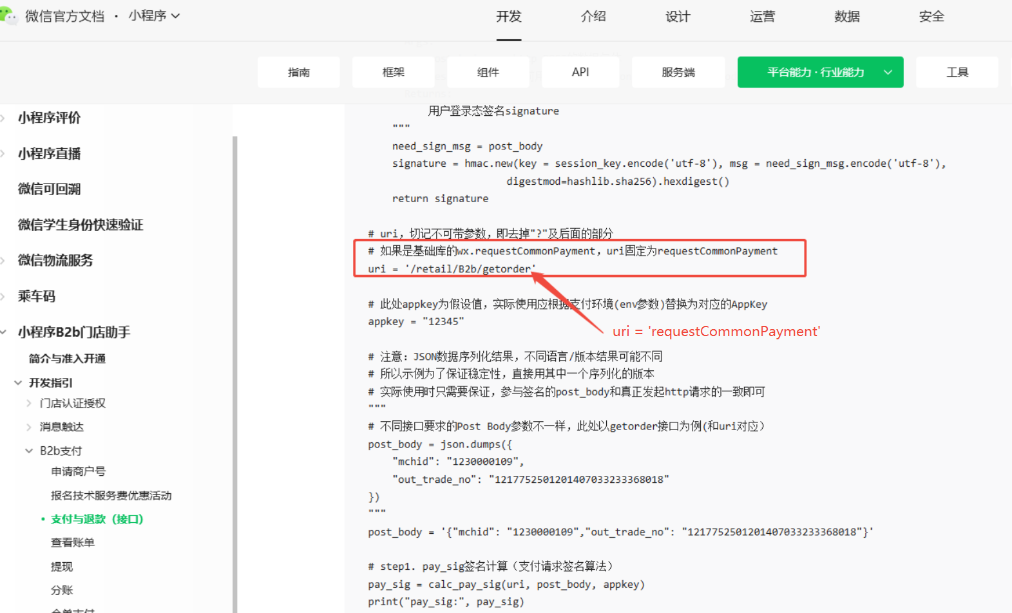
Task: Click the 'signature = hmac.new(...)' code line
Action: (669, 164)
